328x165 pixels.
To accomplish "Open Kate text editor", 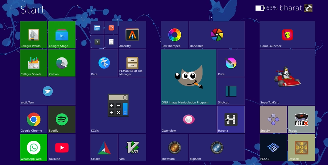I will [104, 63].
